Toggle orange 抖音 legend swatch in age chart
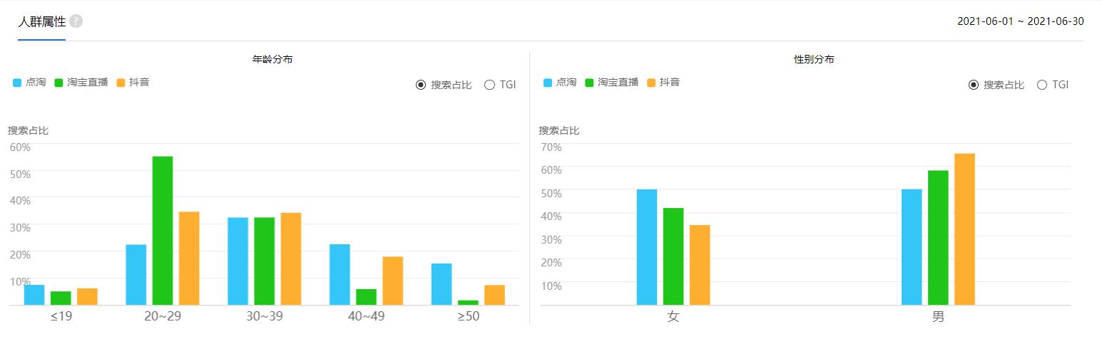 point(121,83)
